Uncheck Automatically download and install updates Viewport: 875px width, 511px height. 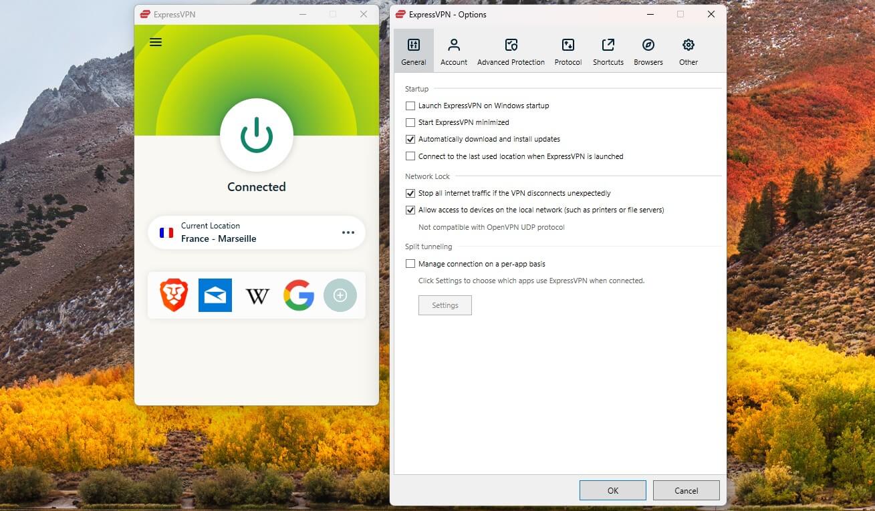(410, 139)
